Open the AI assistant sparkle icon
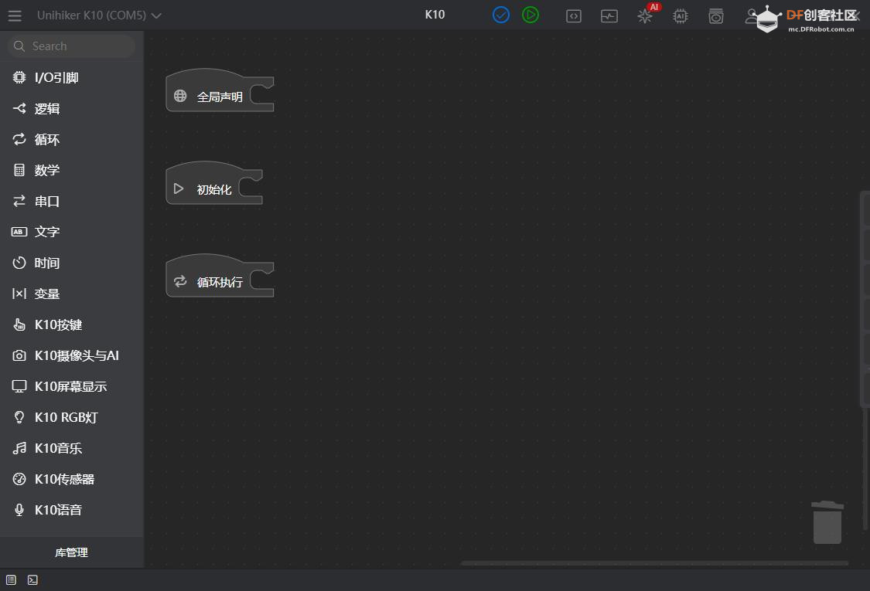The image size is (870, 591). [645, 16]
